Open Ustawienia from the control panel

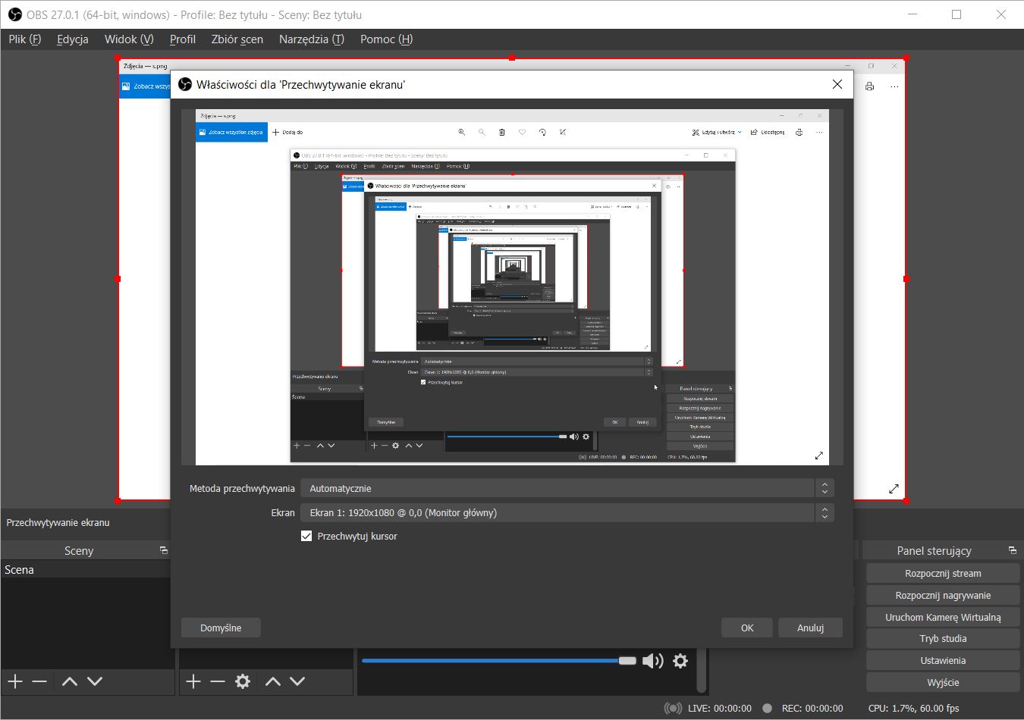coord(943,660)
